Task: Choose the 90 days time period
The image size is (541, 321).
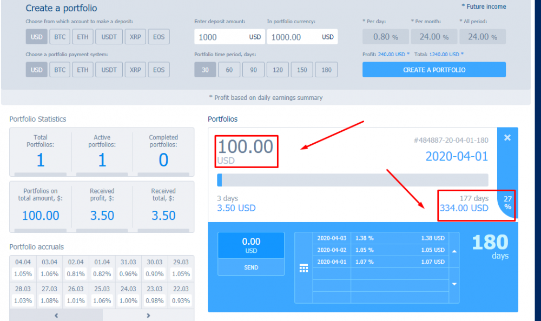Action: (x=253, y=70)
